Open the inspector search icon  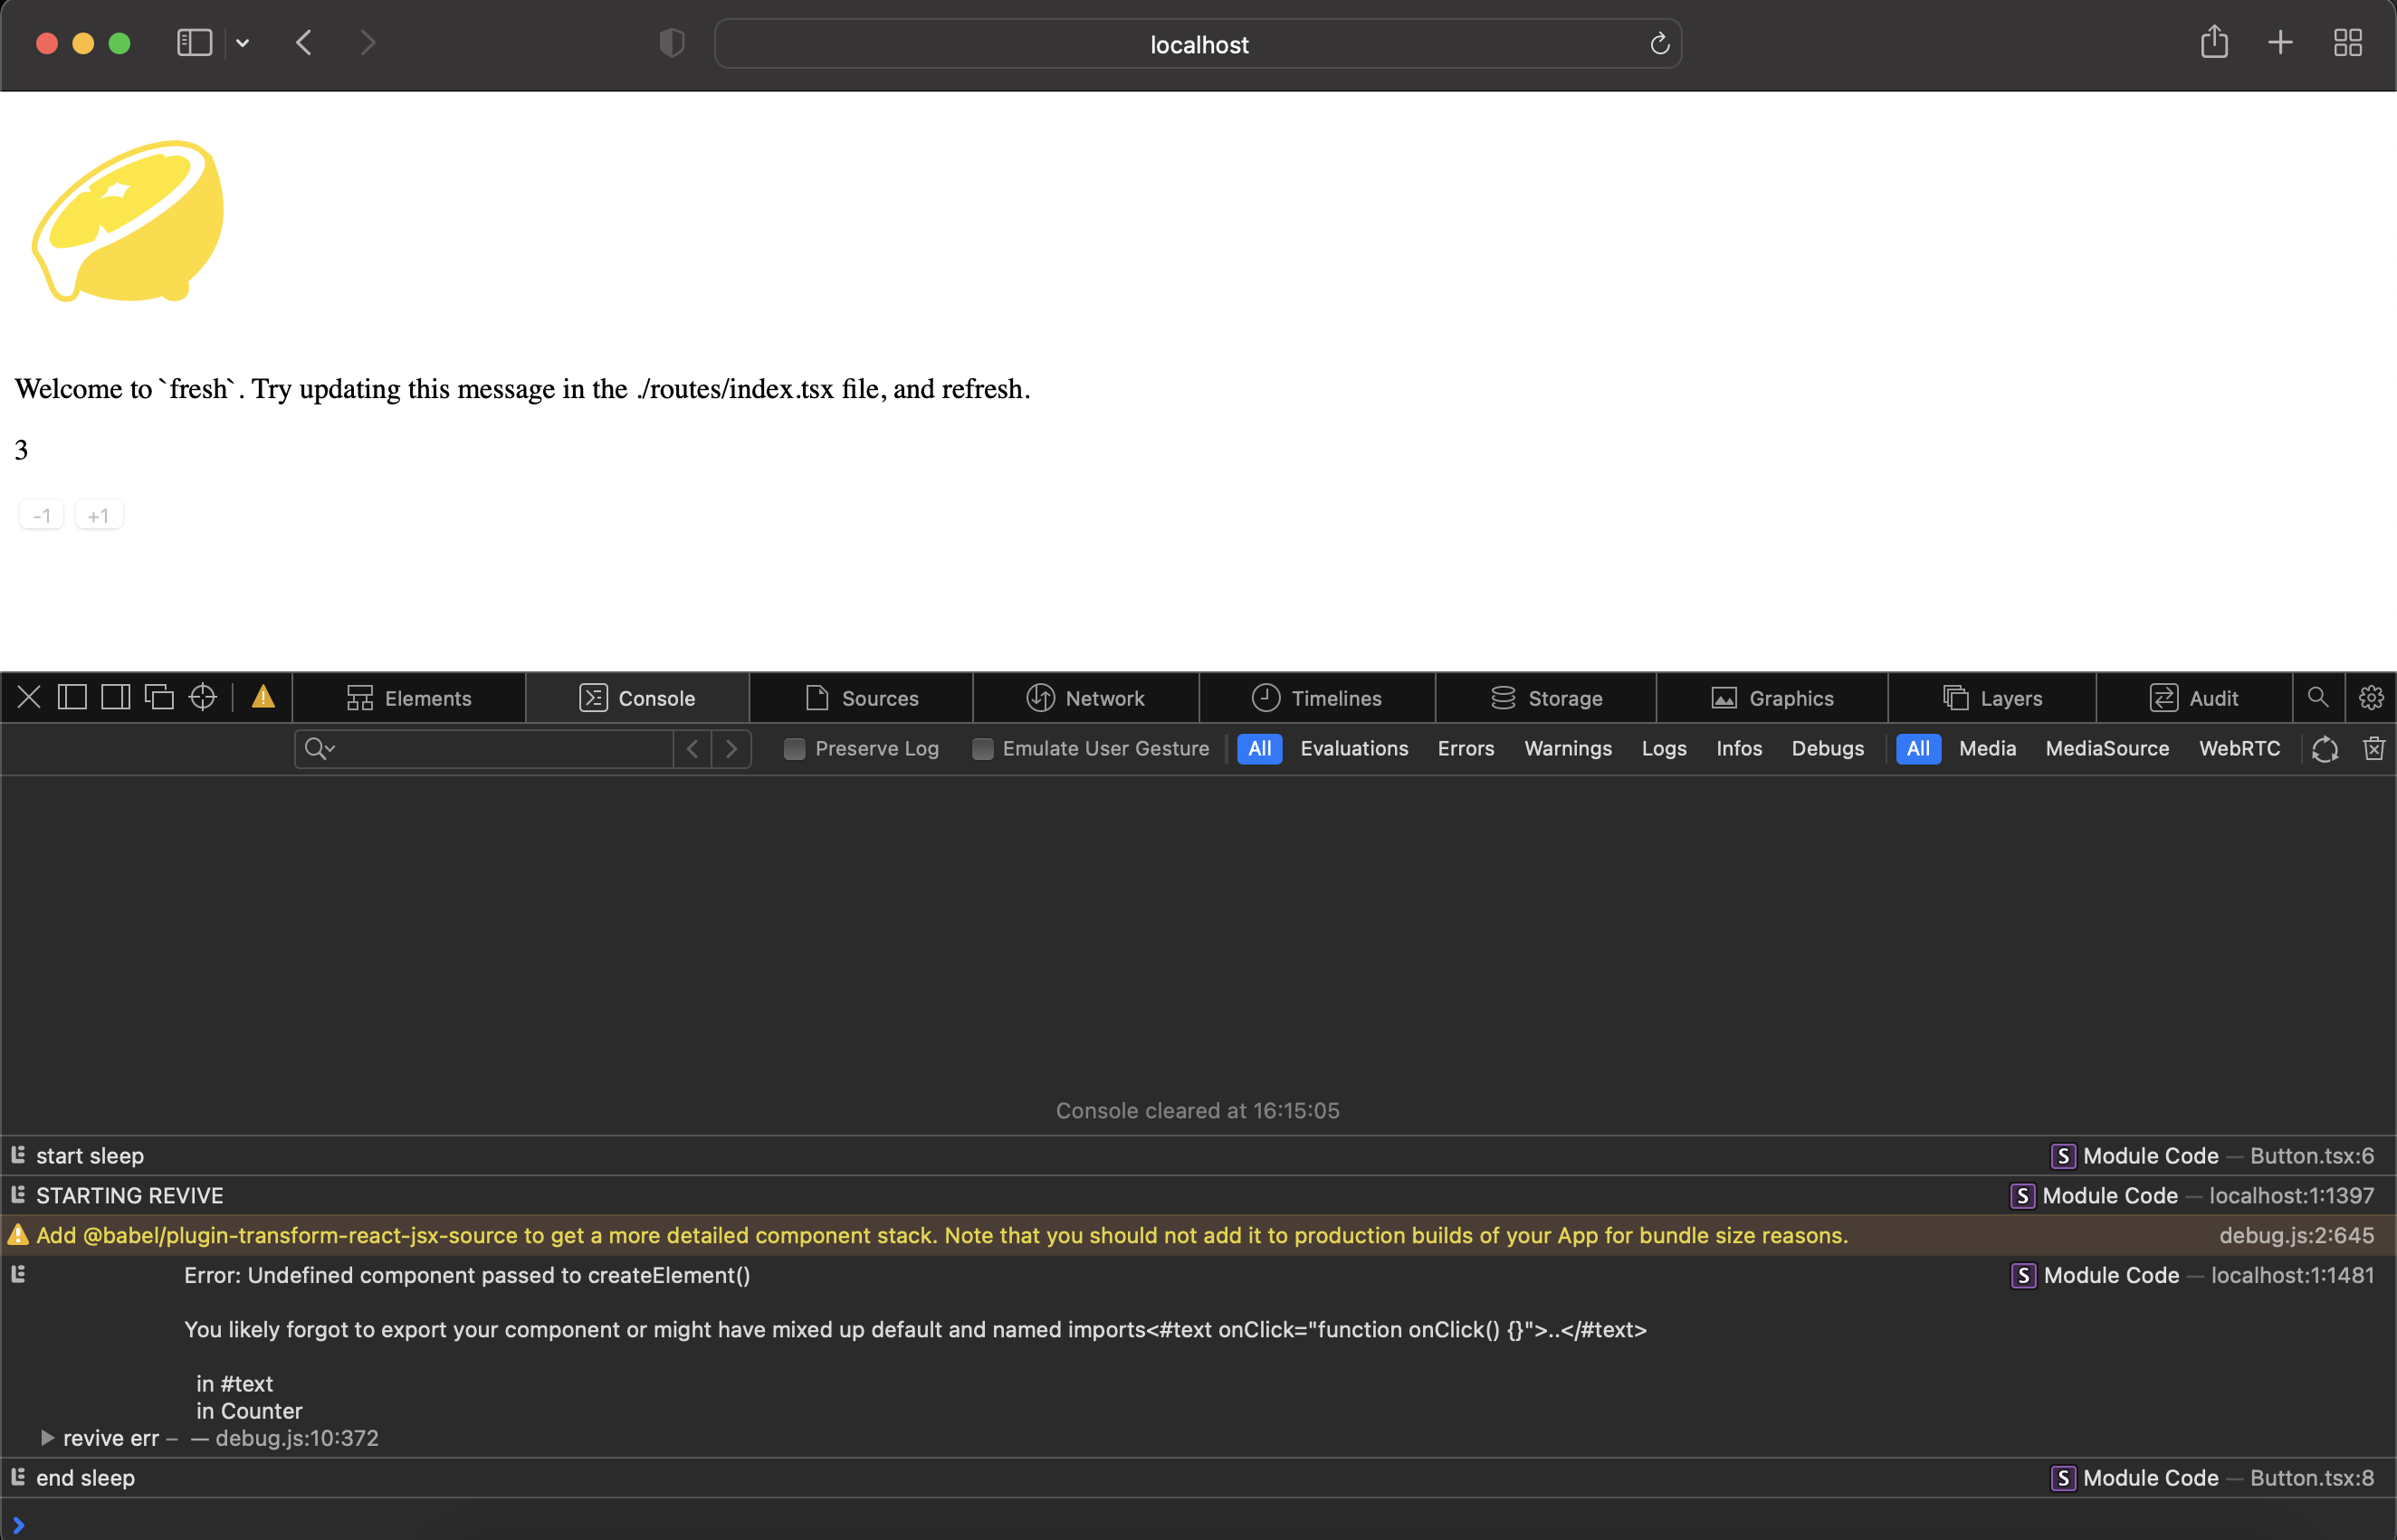point(2318,697)
